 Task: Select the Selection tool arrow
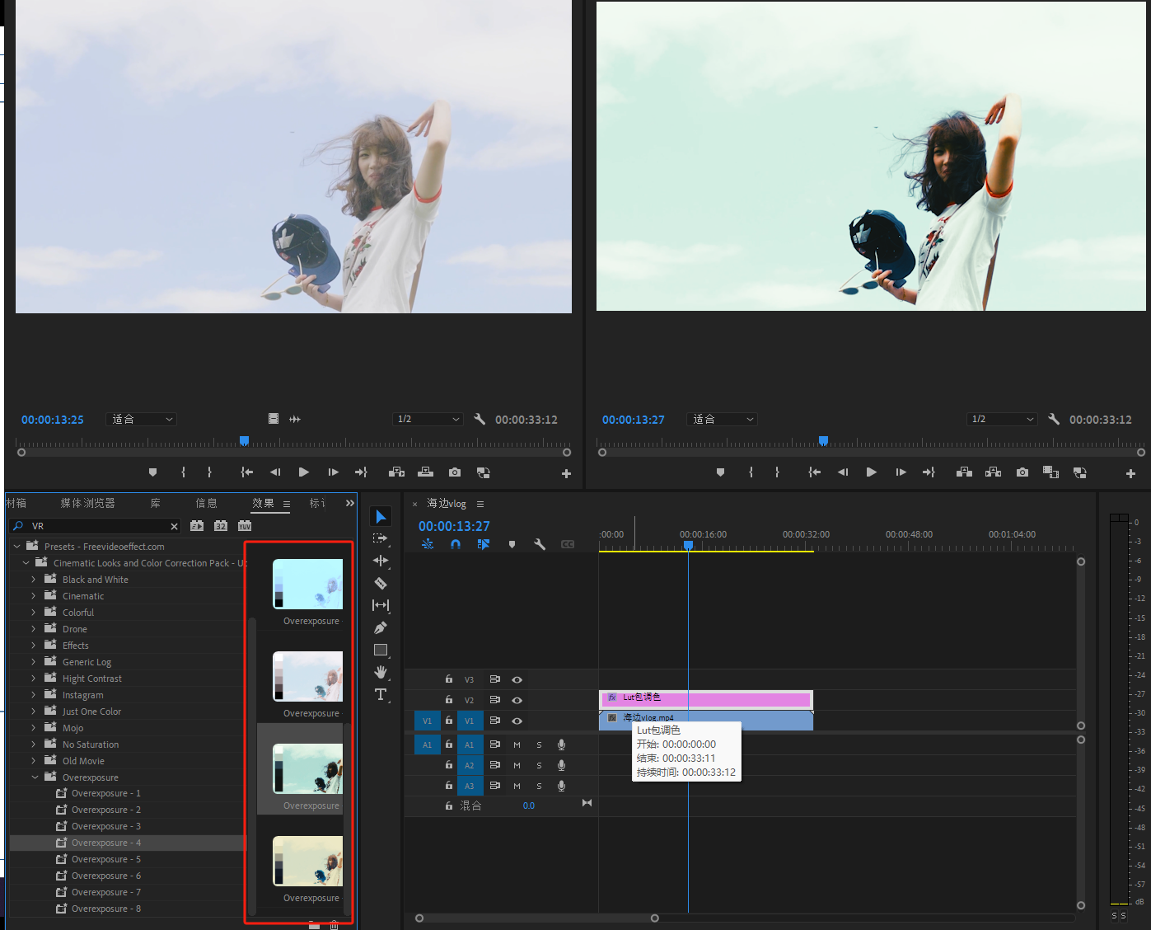[381, 517]
